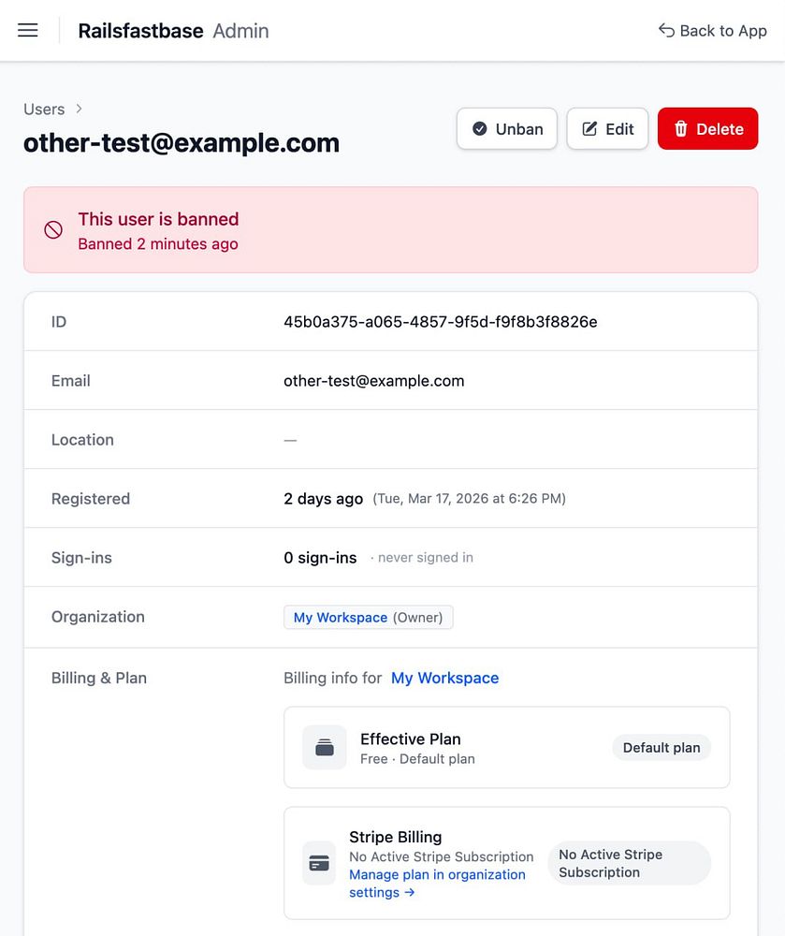Image resolution: width=785 pixels, height=936 pixels.
Task: Go to the Users breadcrumb
Action: pos(44,110)
